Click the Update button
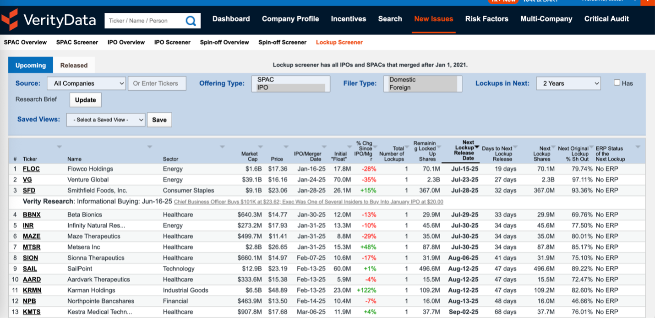The width and height of the screenshot is (655, 319). [86, 100]
